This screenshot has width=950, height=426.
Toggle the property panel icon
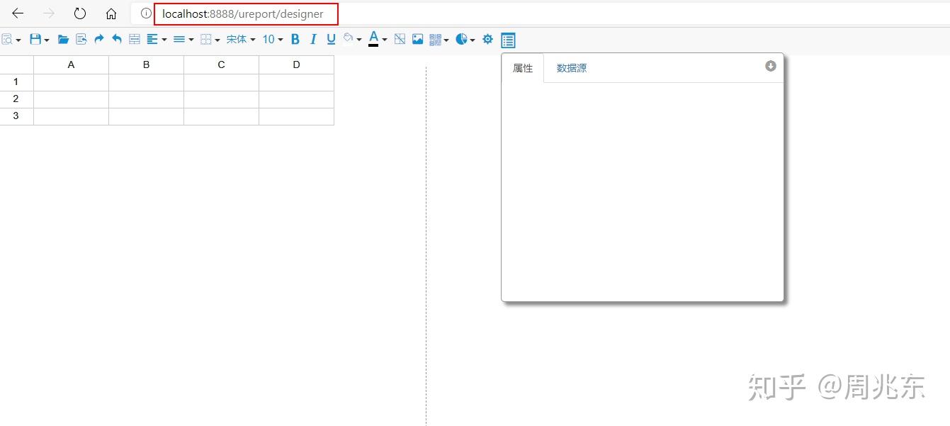click(x=508, y=40)
